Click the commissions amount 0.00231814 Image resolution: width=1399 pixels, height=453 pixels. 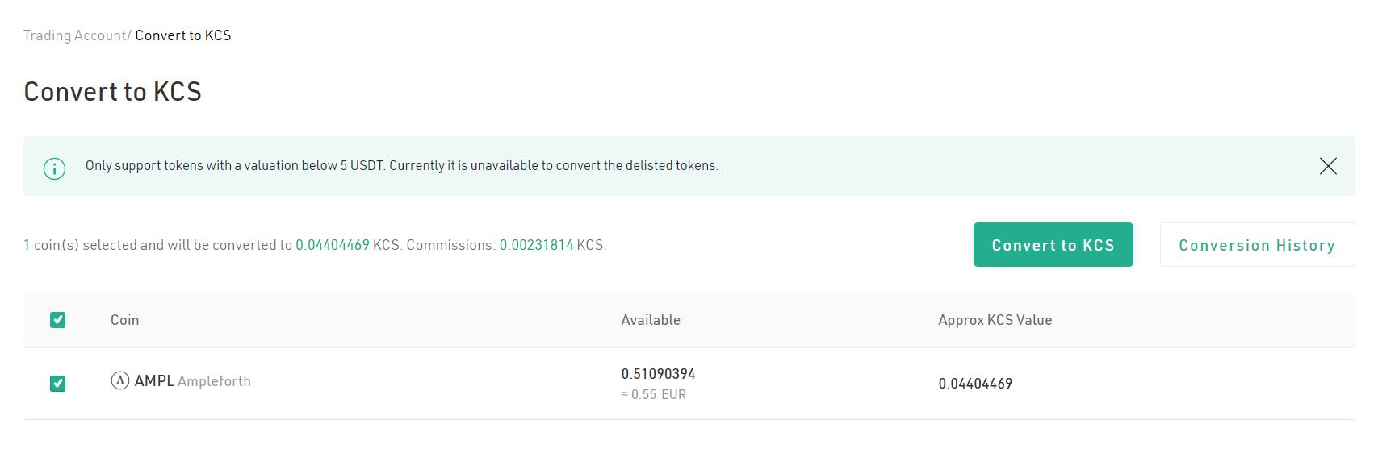click(536, 245)
